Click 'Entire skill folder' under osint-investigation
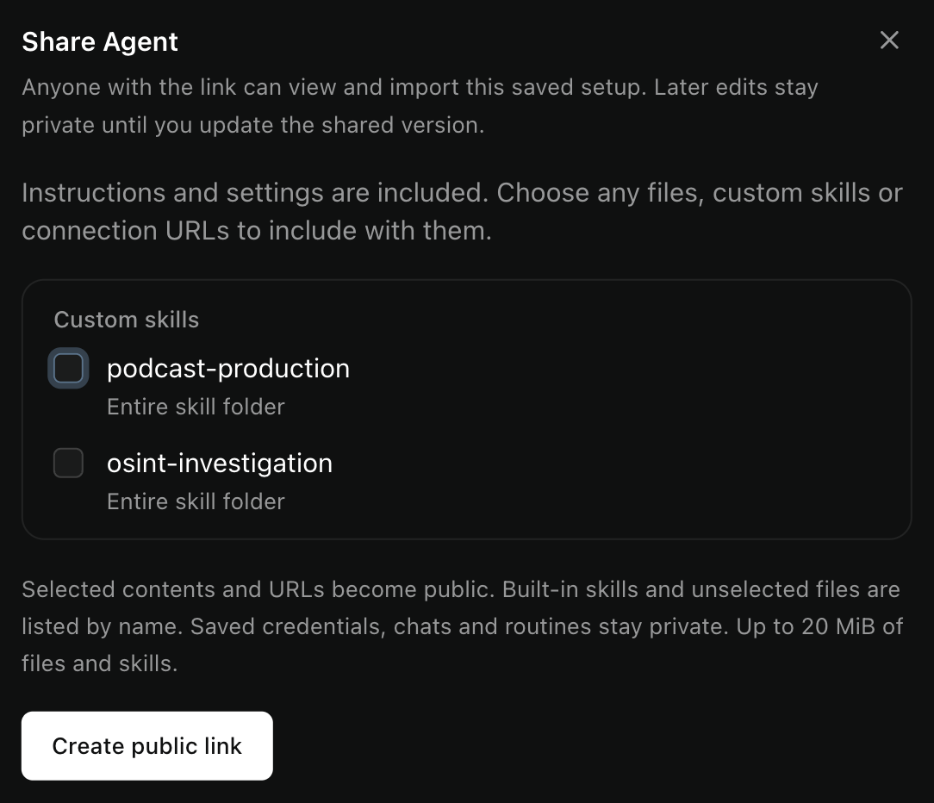Viewport: 934px width, 803px height. click(196, 501)
